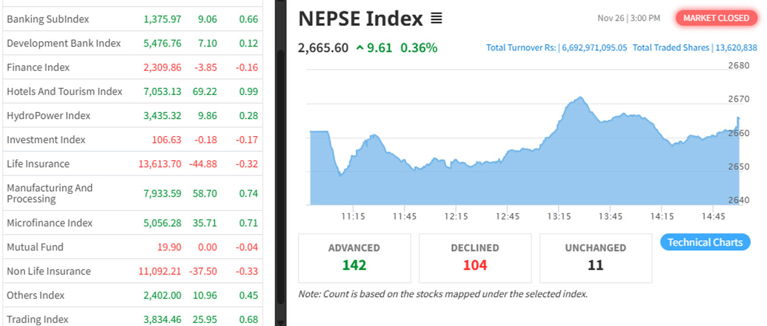Select the Mutual Fund entry
This screenshot has width=767, height=326.
[35, 247]
